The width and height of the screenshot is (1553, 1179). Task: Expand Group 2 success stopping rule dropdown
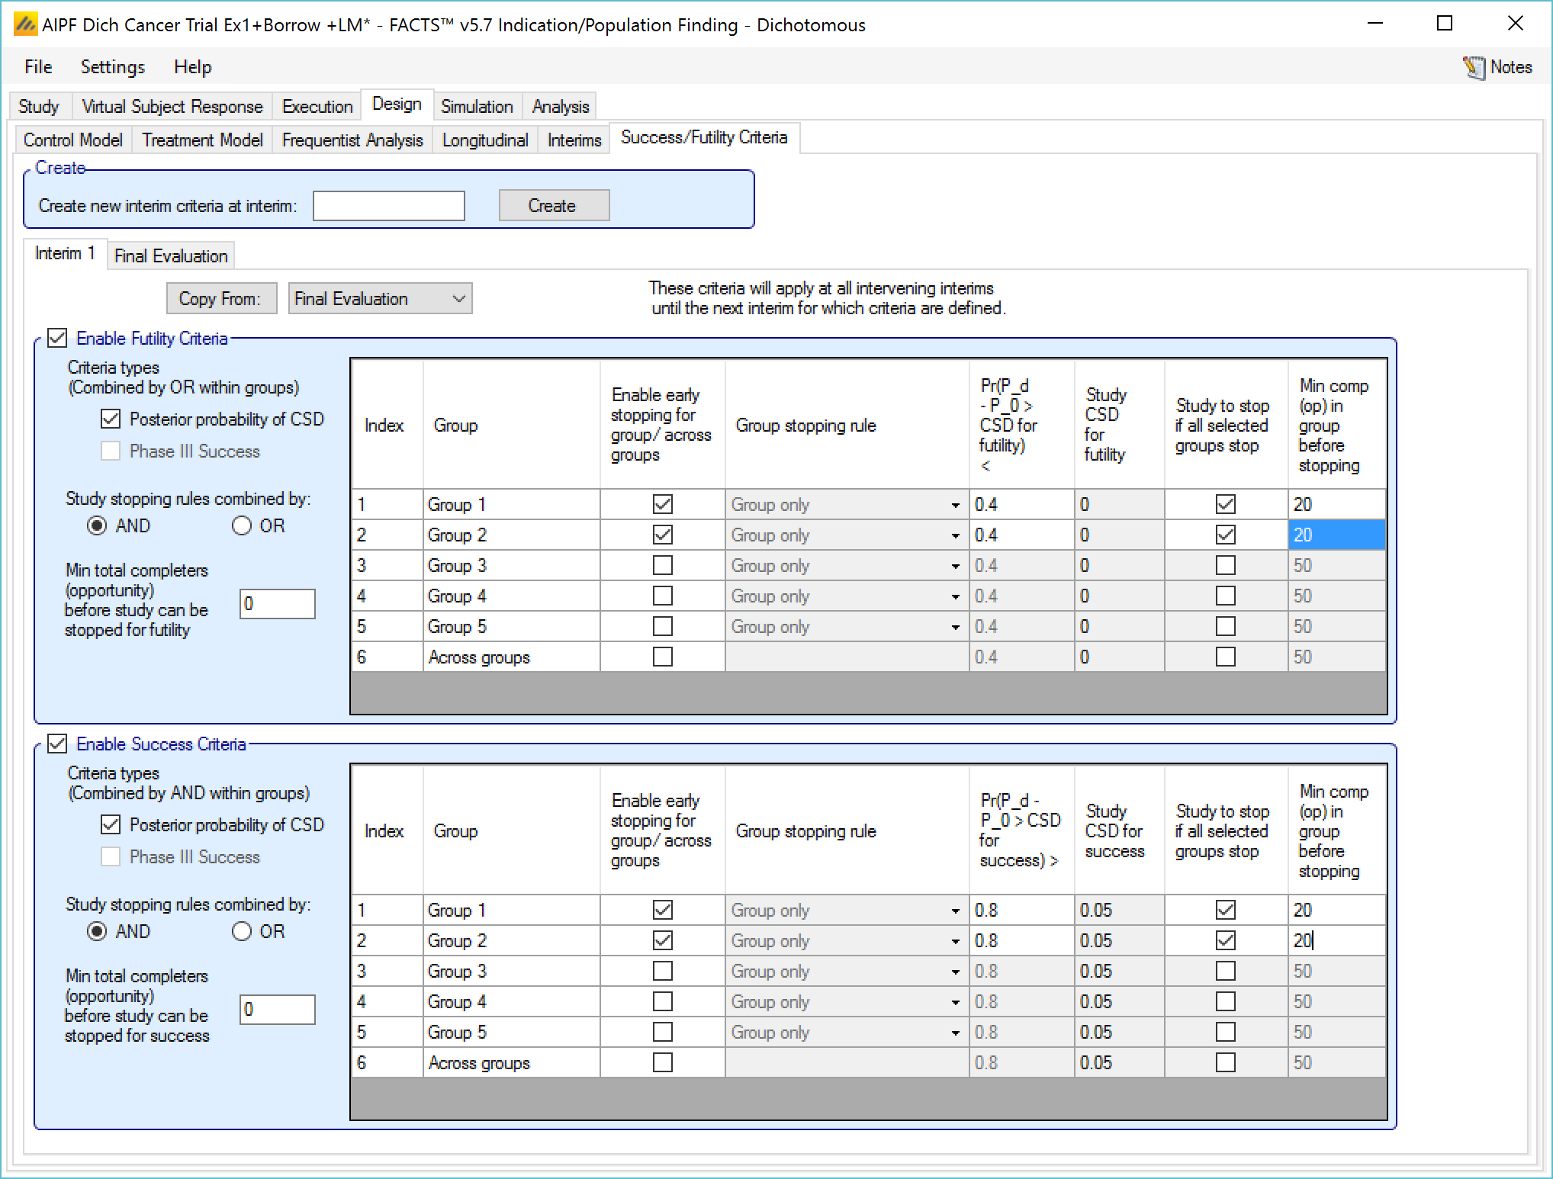tap(955, 941)
